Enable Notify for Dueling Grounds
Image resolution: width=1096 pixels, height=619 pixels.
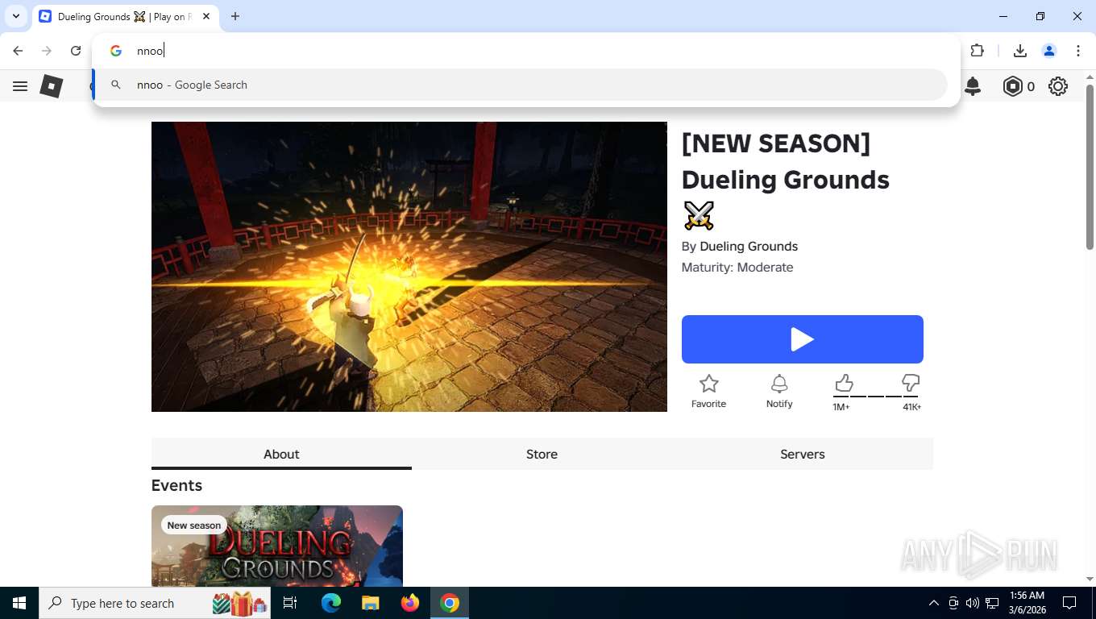point(779,391)
